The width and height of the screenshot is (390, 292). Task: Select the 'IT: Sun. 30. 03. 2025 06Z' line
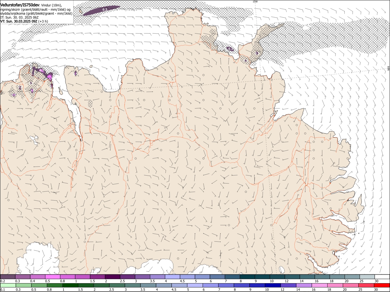[x=19, y=17]
